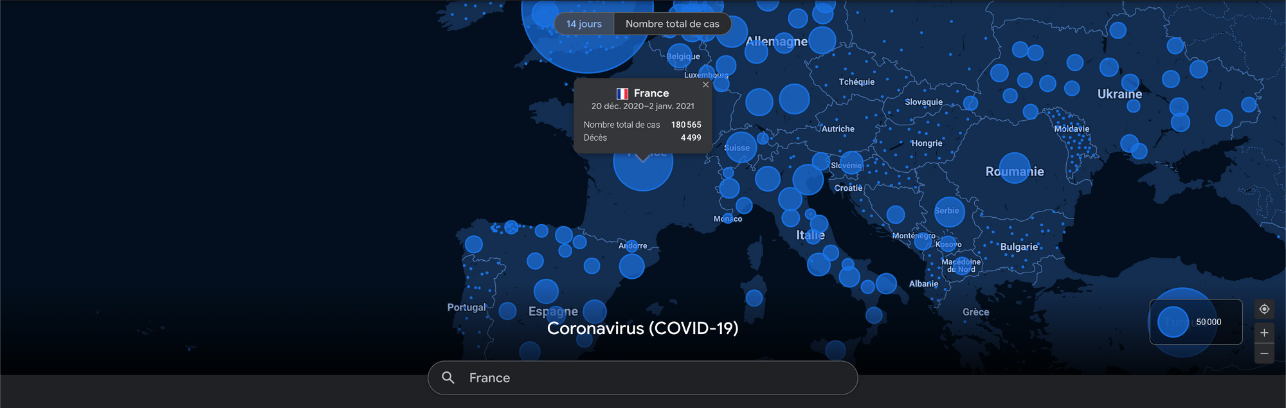Screen dimensions: 1286x408
Task: Click the popup date range text
Action: click(643, 106)
